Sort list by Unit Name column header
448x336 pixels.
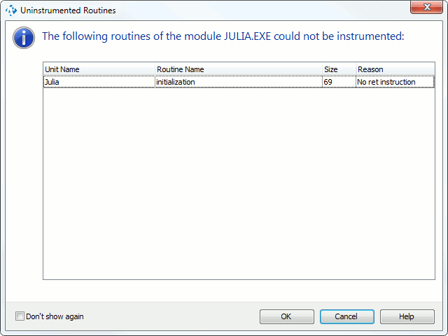click(99, 69)
